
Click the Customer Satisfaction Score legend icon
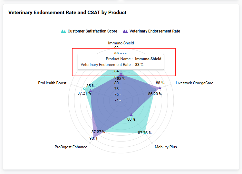pyautogui.click(x=63, y=32)
